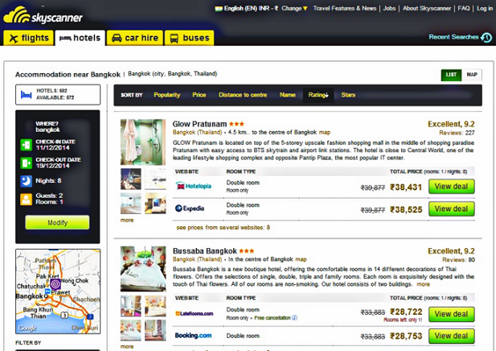Switch to the car hire tab
Image resolution: width=496 pixels, height=351 pixels.
[x=135, y=38]
